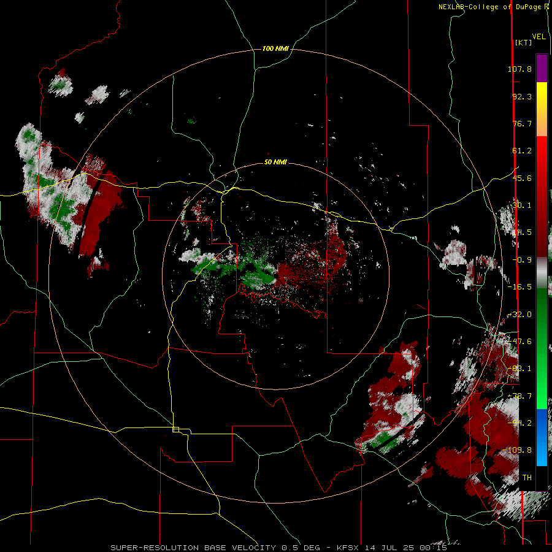Click the Super-Resolution Base Velocity caption
This screenshot has width=552, height=552.
279,548
